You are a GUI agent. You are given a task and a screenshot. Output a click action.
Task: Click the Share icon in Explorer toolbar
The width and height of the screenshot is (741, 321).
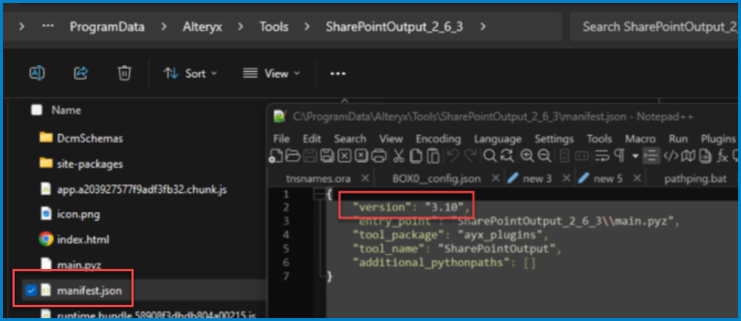pos(82,73)
